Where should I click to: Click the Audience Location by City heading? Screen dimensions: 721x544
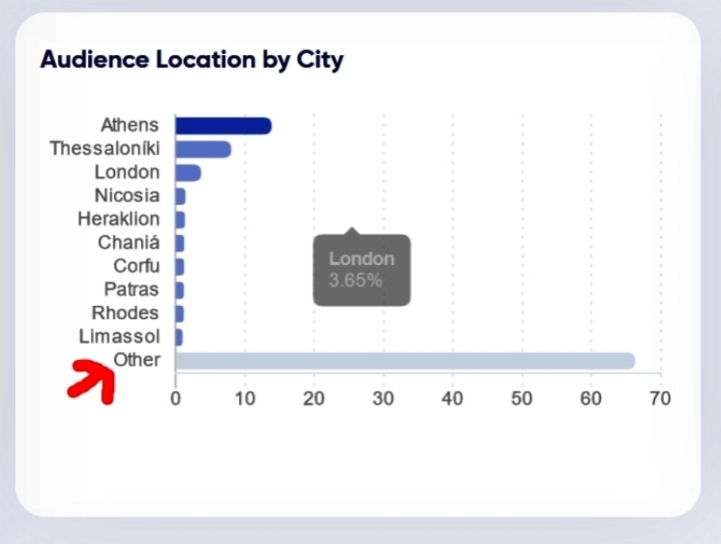coord(192,60)
